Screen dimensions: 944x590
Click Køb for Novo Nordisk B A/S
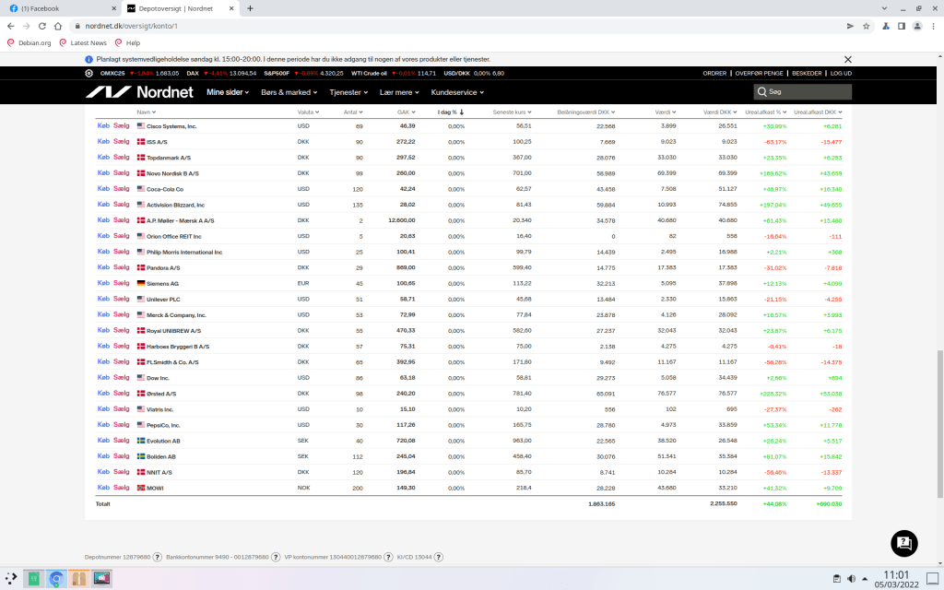pos(103,172)
